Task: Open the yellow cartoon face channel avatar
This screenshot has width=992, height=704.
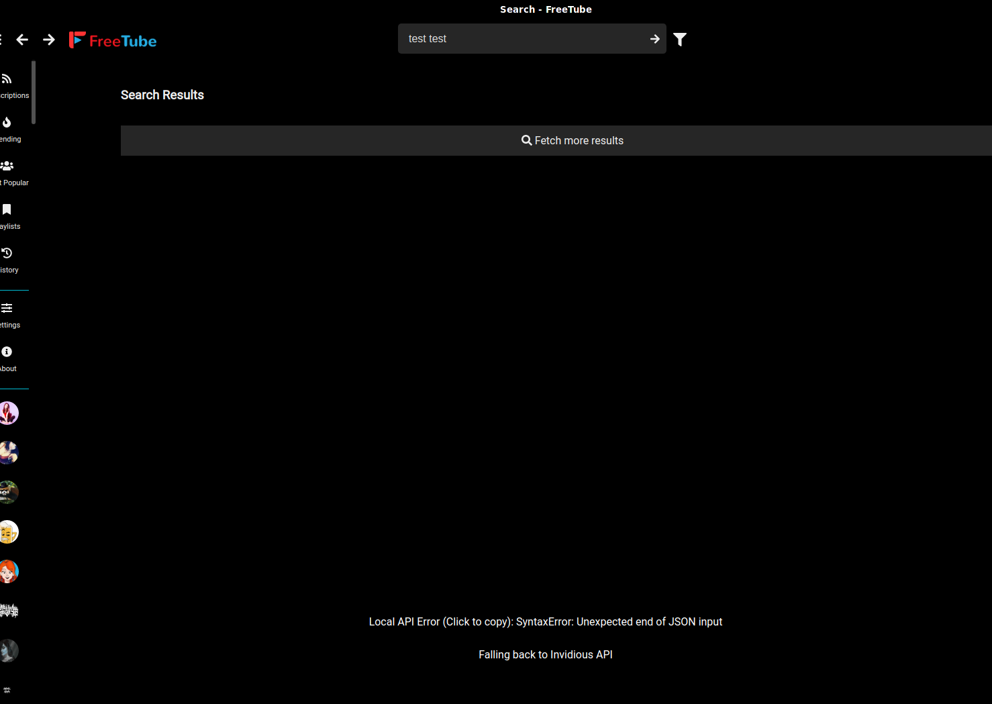Action: pos(8,532)
